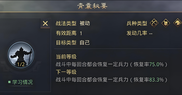This screenshot has height=95, width=182.
Task: Select the 有效距离 label
Action: [x=66, y=33]
